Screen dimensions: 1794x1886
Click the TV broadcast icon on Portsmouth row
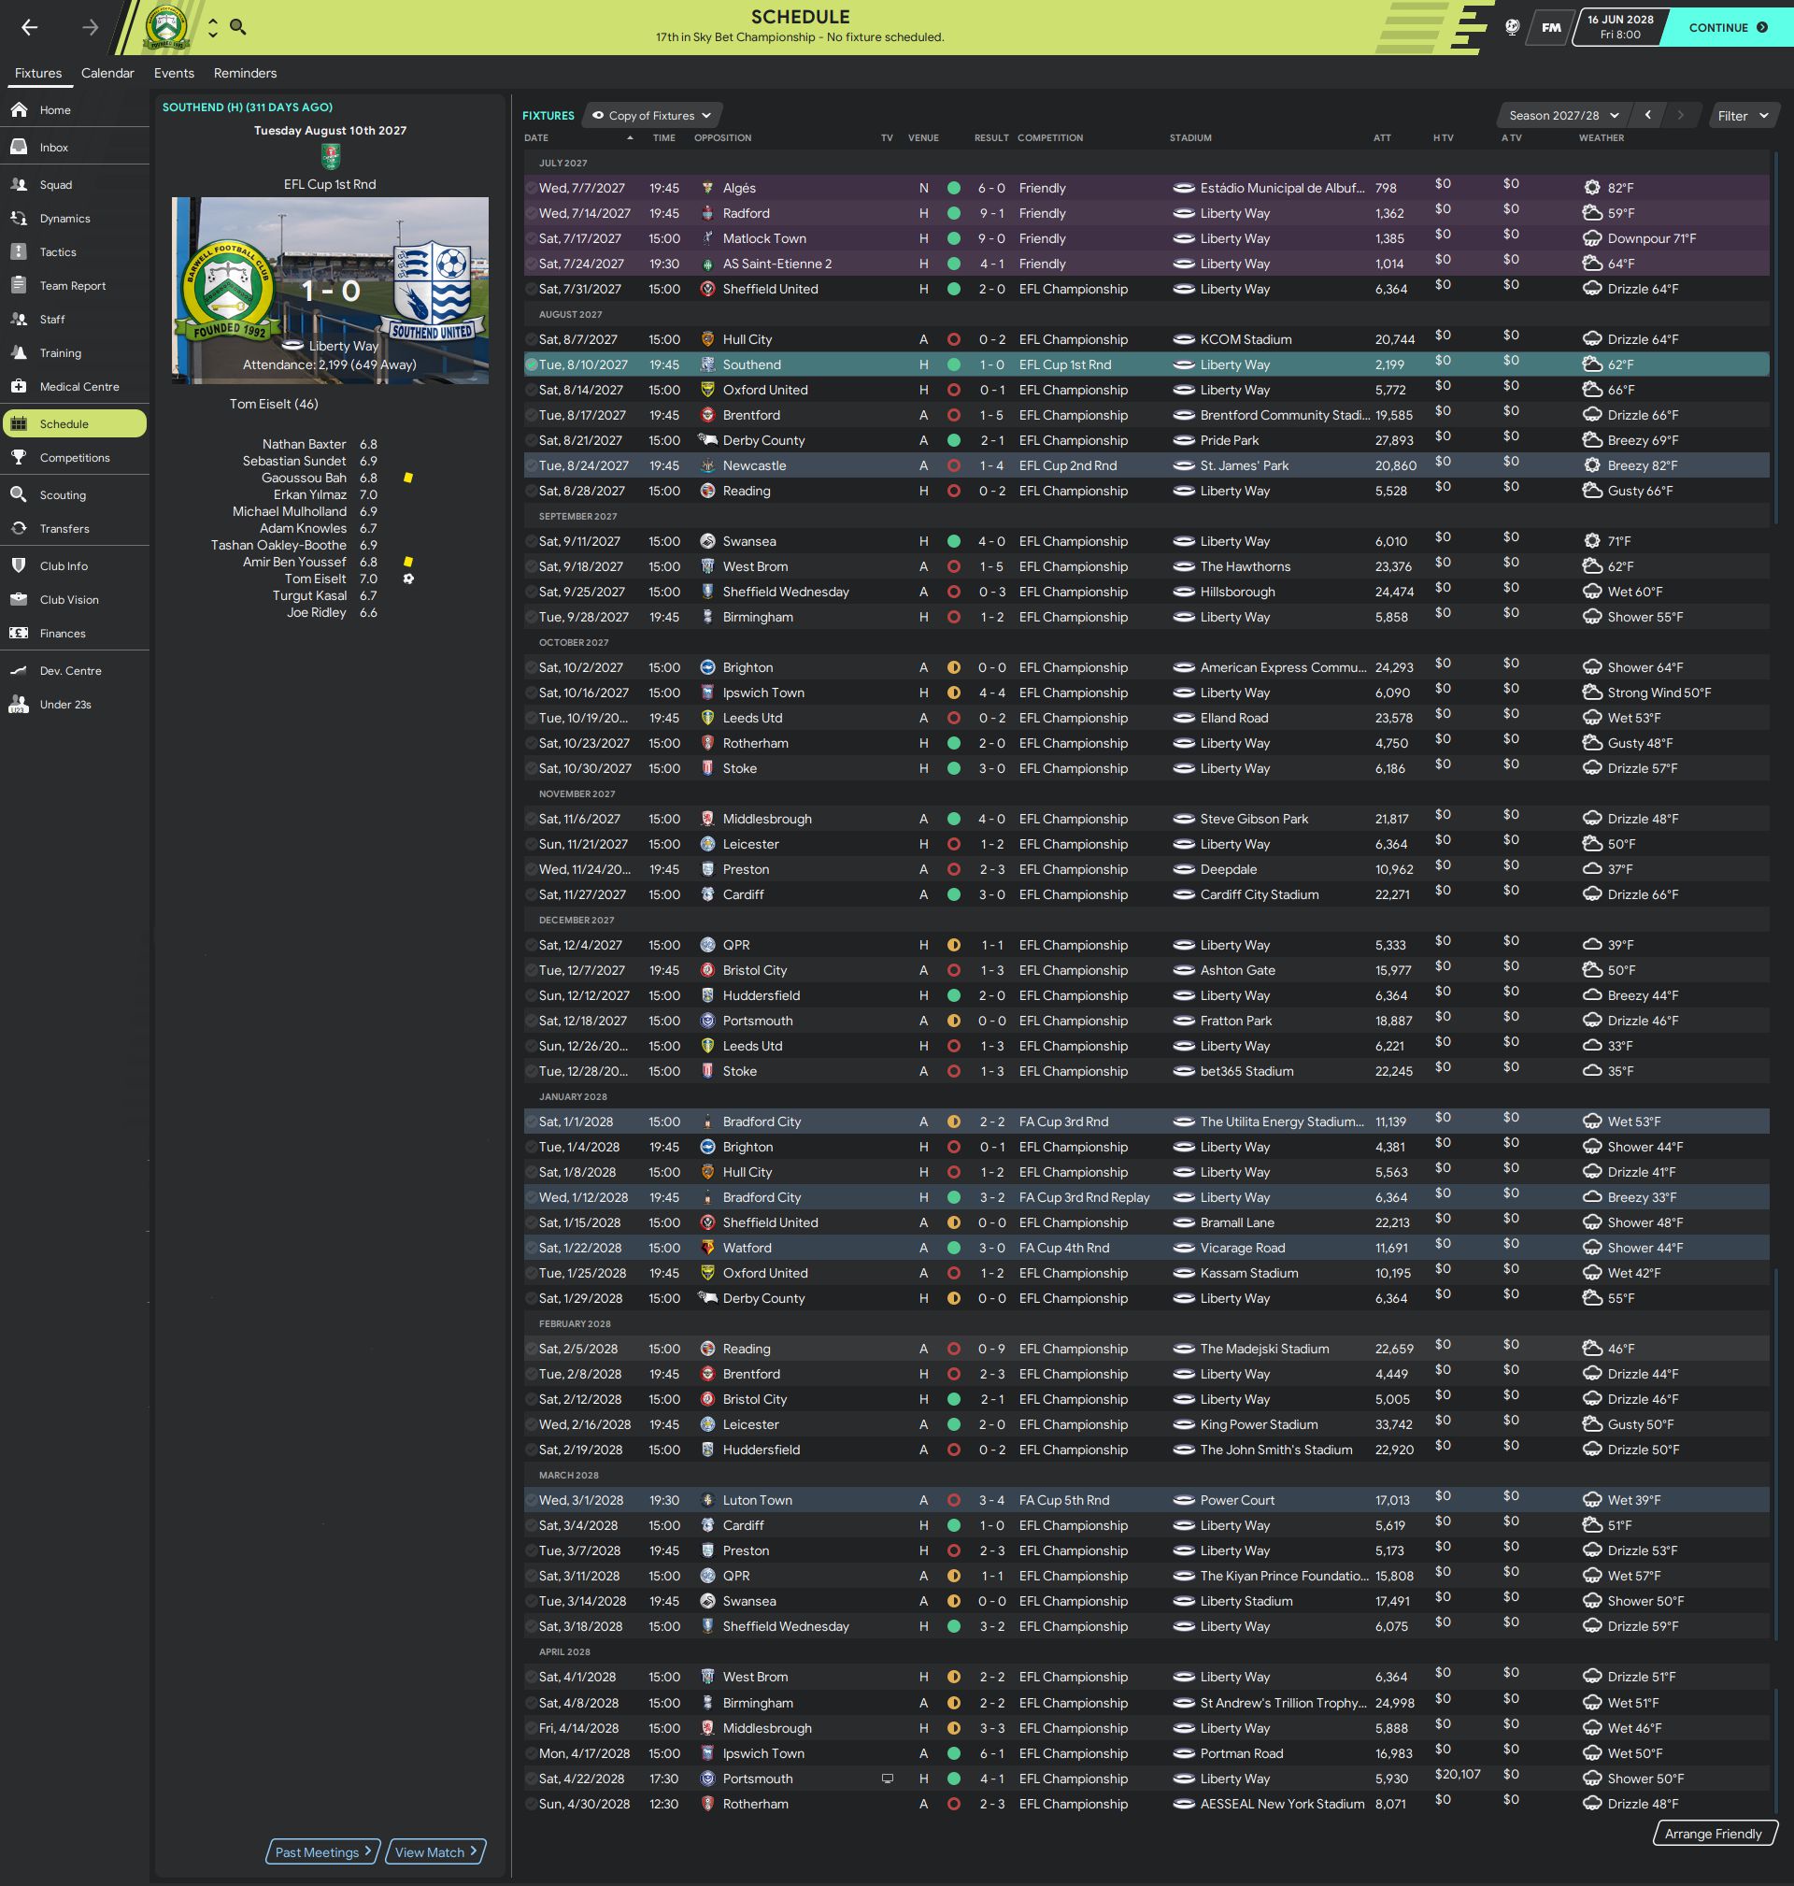(x=888, y=1779)
